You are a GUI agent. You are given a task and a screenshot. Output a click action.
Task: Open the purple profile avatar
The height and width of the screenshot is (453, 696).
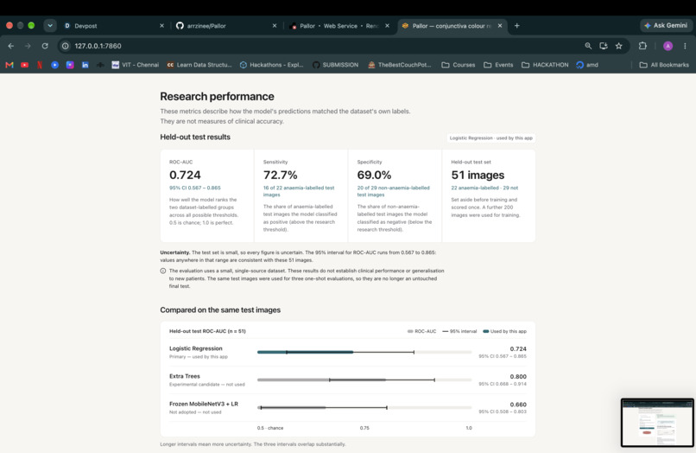[x=668, y=46]
